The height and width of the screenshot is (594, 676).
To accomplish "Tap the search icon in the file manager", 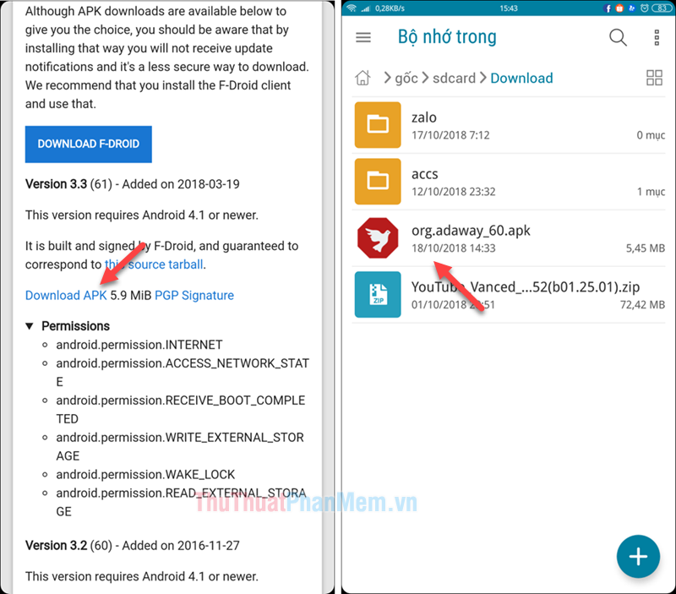I will (x=618, y=37).
